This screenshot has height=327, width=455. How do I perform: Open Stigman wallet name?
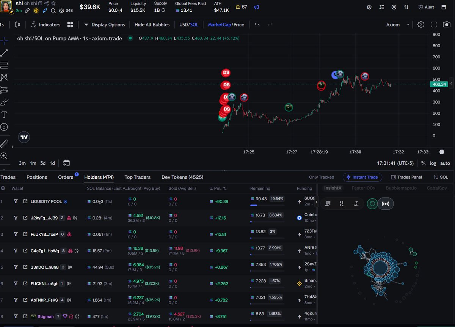coord(46,316)
